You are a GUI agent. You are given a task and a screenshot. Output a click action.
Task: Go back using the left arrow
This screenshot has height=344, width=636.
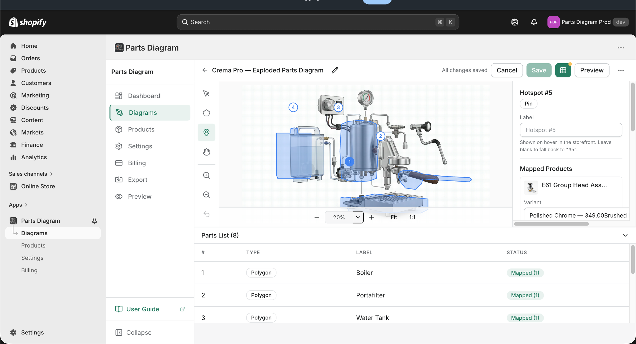pyautogui.click(x=205, y=70)
